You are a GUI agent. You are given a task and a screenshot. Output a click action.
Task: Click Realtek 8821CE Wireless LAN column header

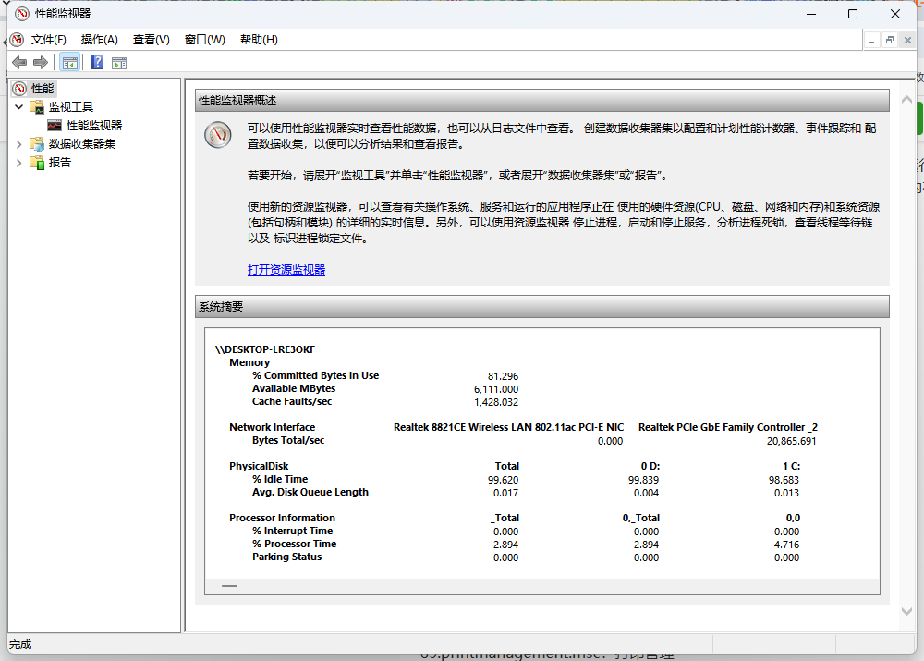click(x=508, y=427)
